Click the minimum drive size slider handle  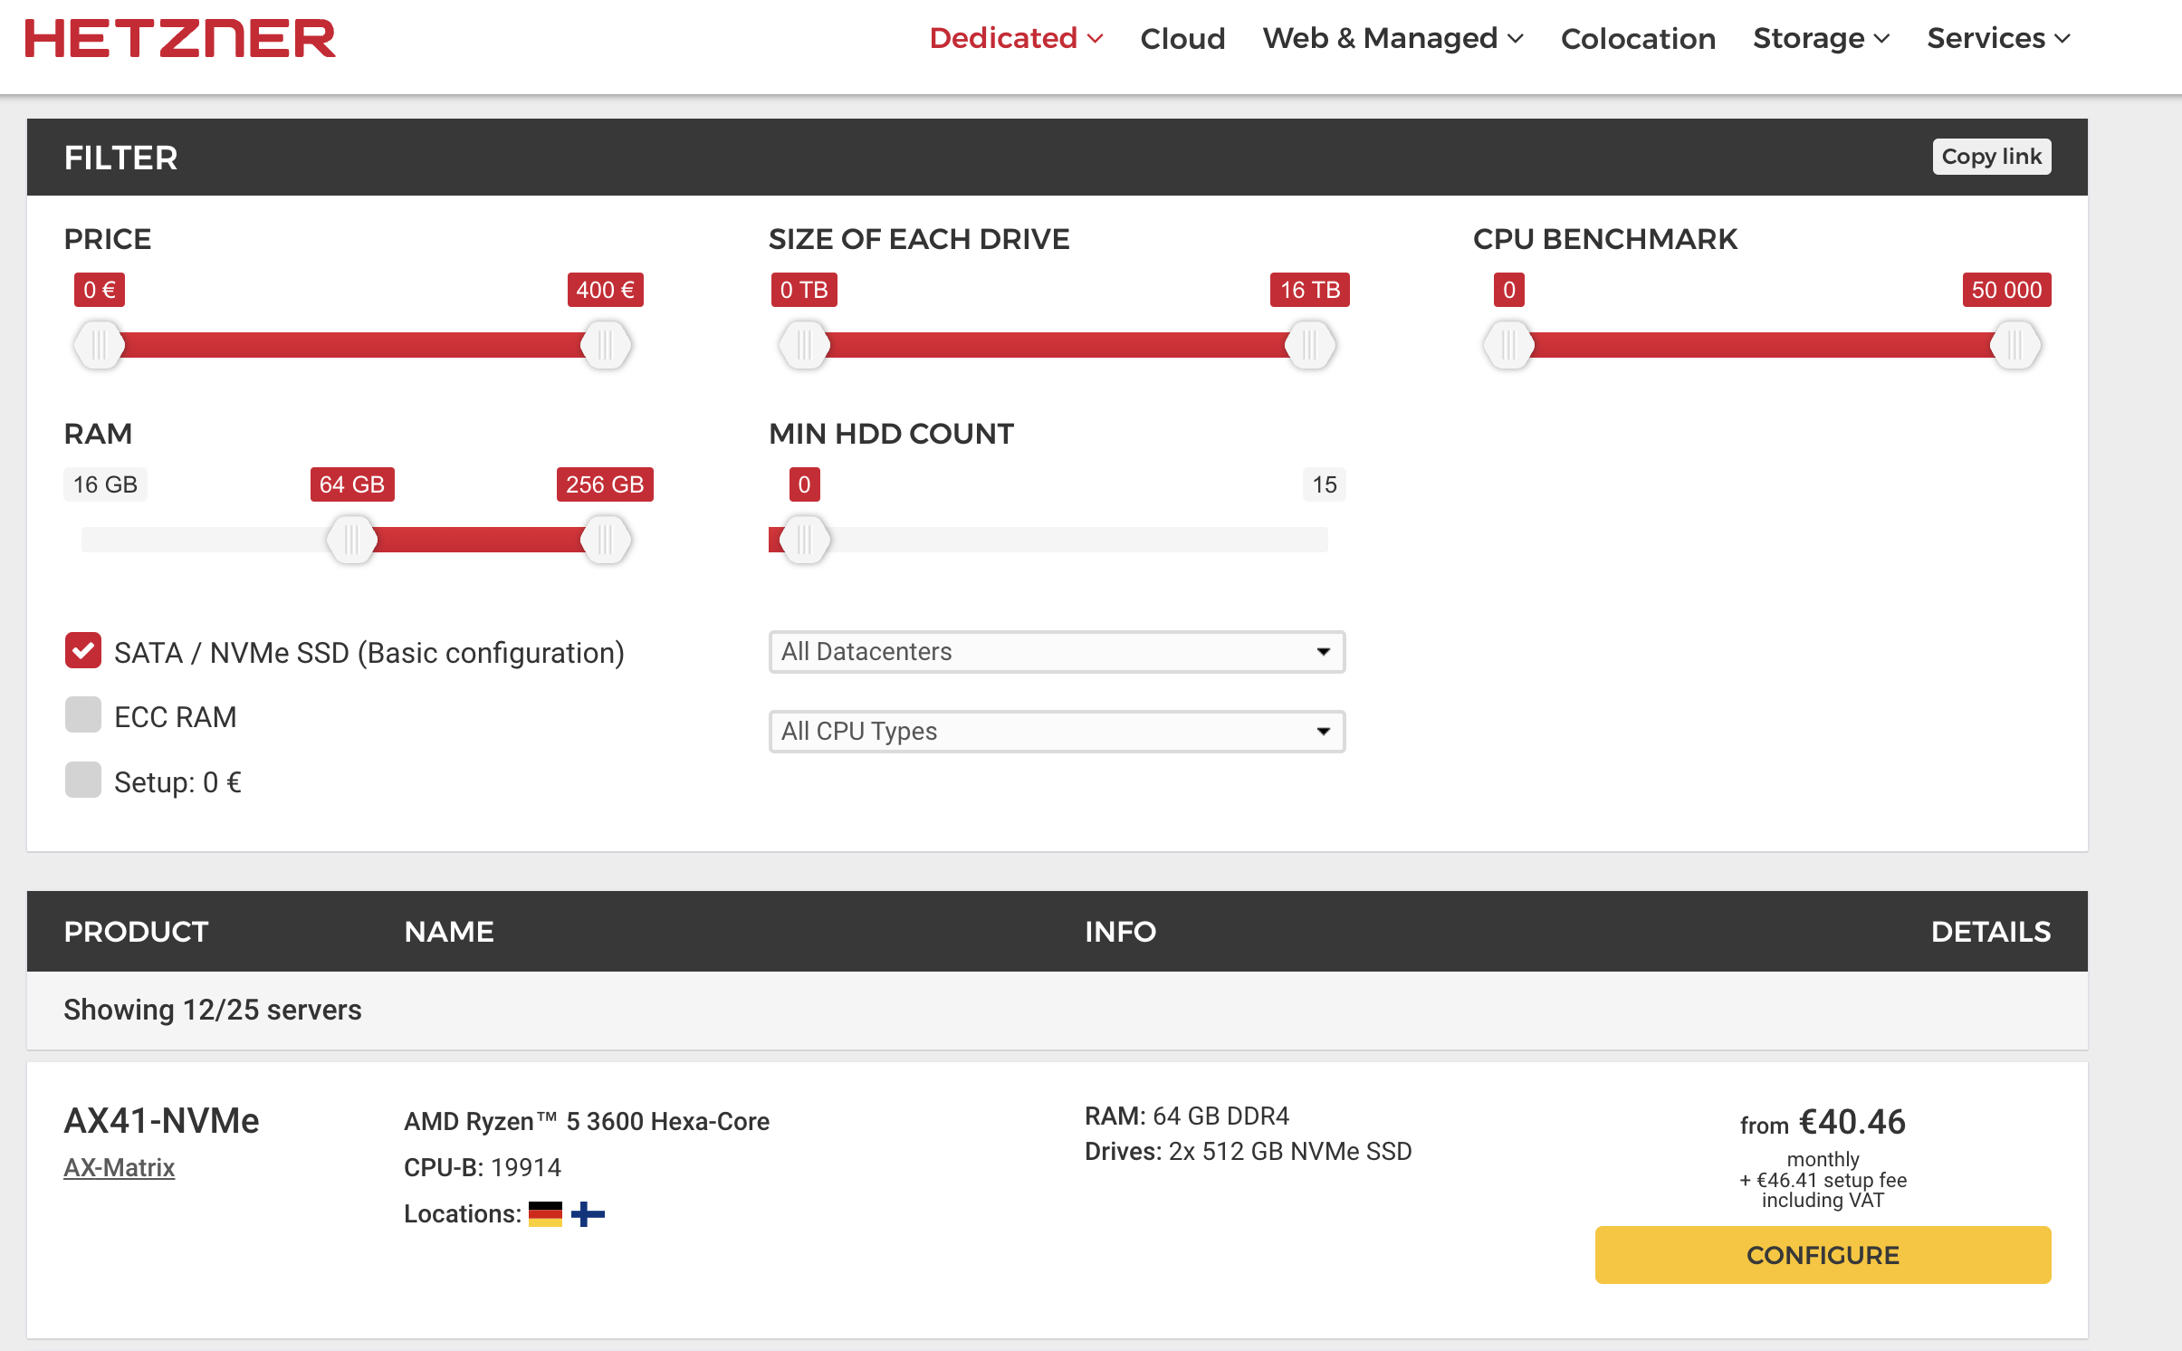(804, 345)
